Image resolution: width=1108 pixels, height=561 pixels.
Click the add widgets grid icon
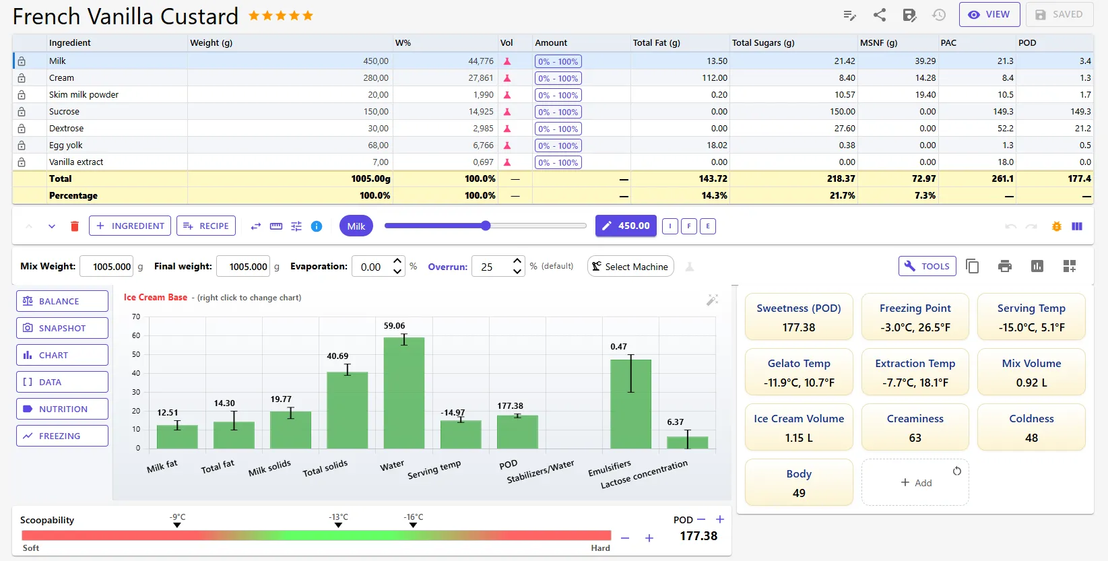pyautogui.click(x=1070, y=266)
